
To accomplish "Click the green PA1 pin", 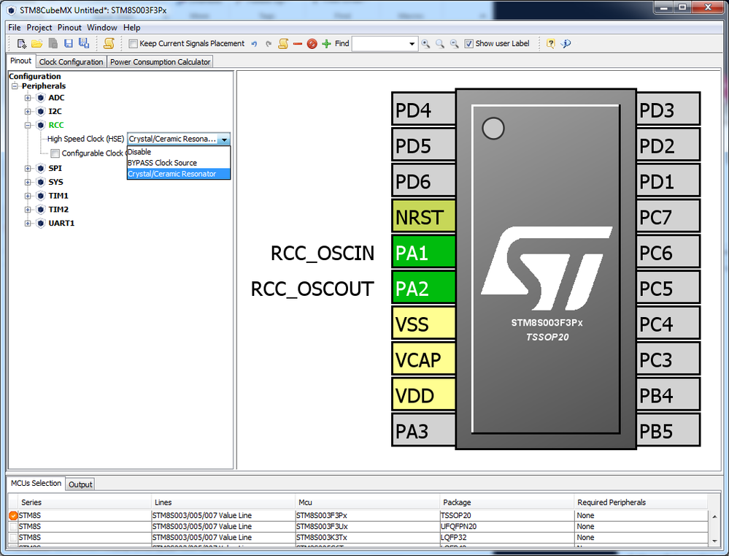I will tap(423, 253).
